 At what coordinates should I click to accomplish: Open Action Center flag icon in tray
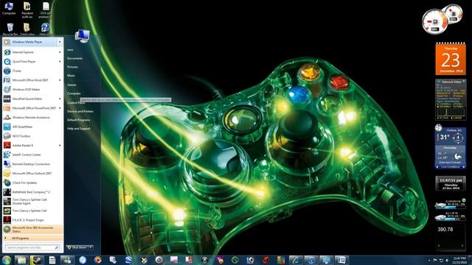(x=435, y=260)
